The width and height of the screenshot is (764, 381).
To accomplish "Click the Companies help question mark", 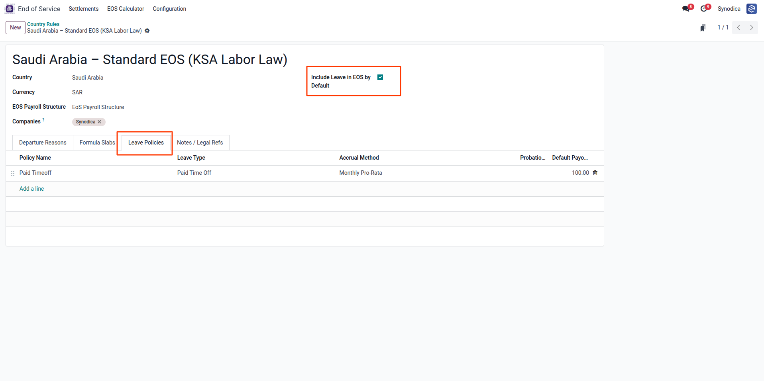I will (43, 120).
